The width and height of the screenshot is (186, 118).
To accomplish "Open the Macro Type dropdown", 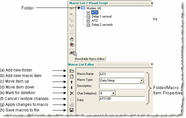I will (141, 80).
